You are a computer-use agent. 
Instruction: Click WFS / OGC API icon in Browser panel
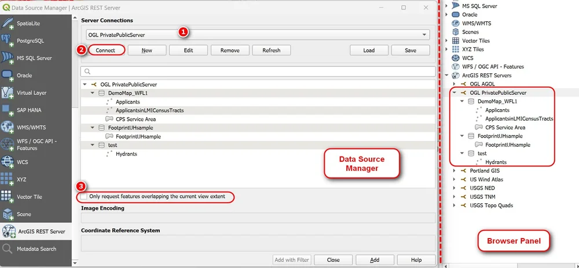pos(455,66)
